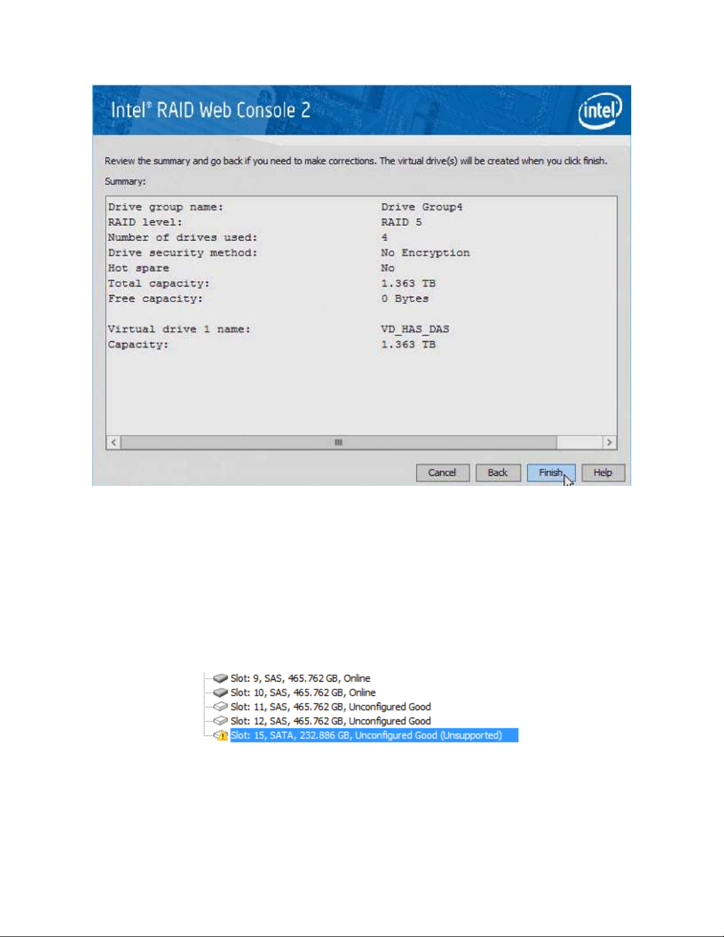Click the drive icon for Slot 11

click(x=220, y=706)
